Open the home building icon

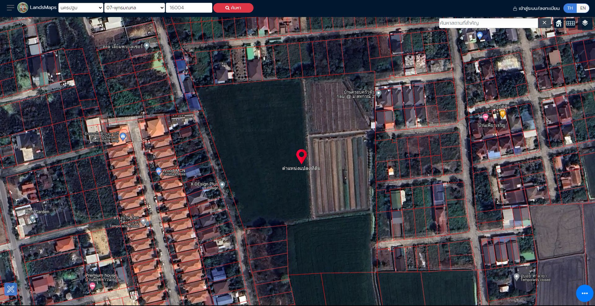point(559,23)
